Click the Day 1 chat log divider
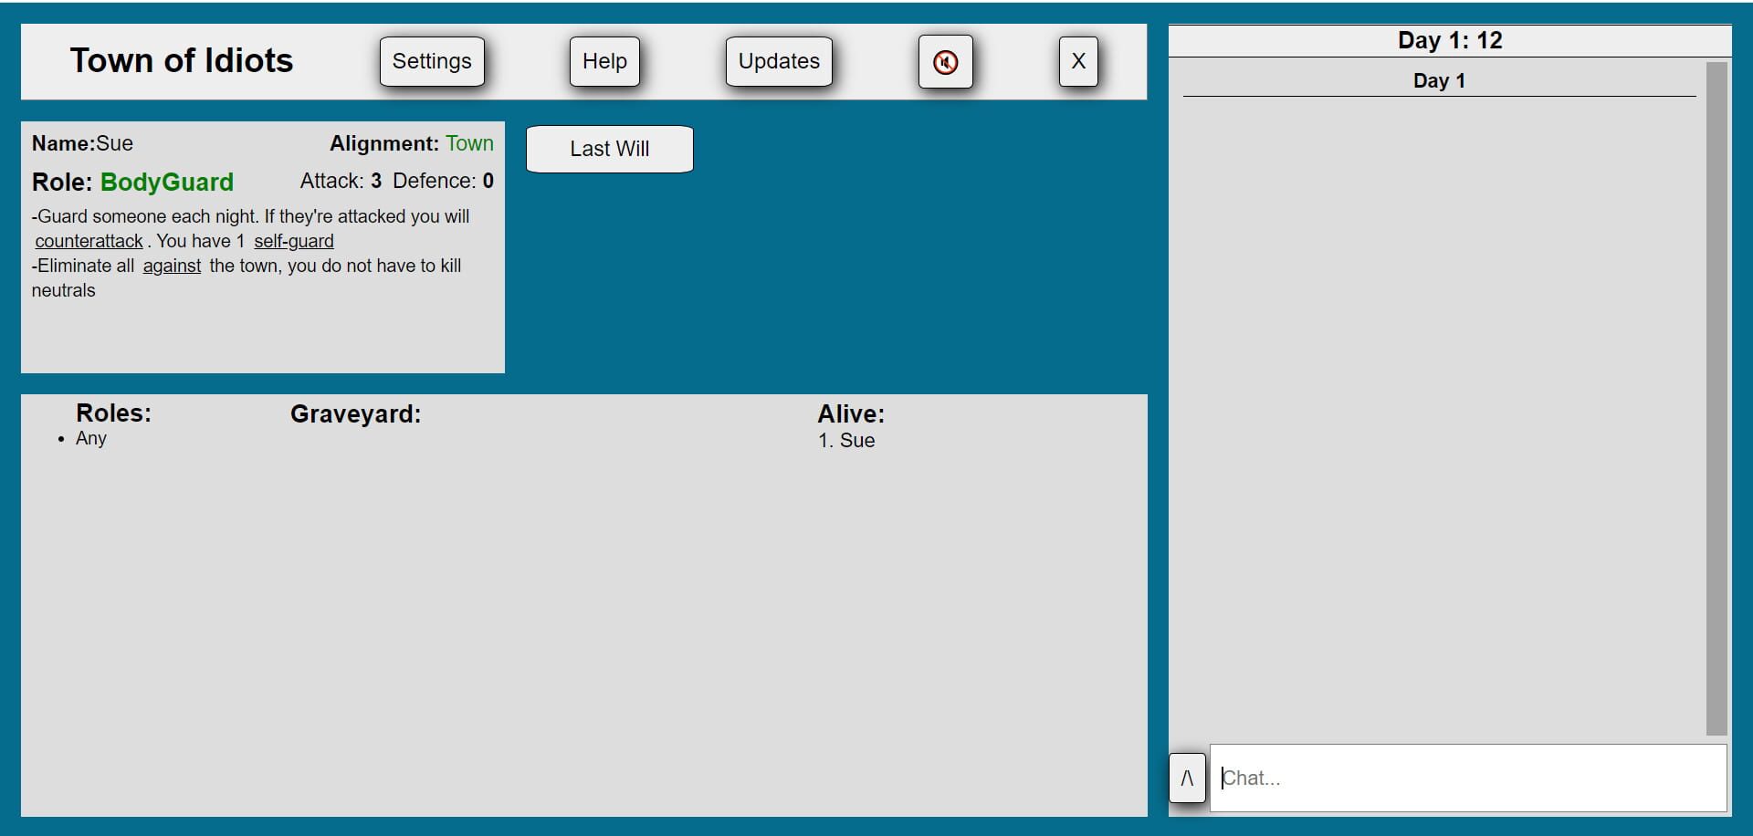The image size is (1753, 836). [1438, 81]
